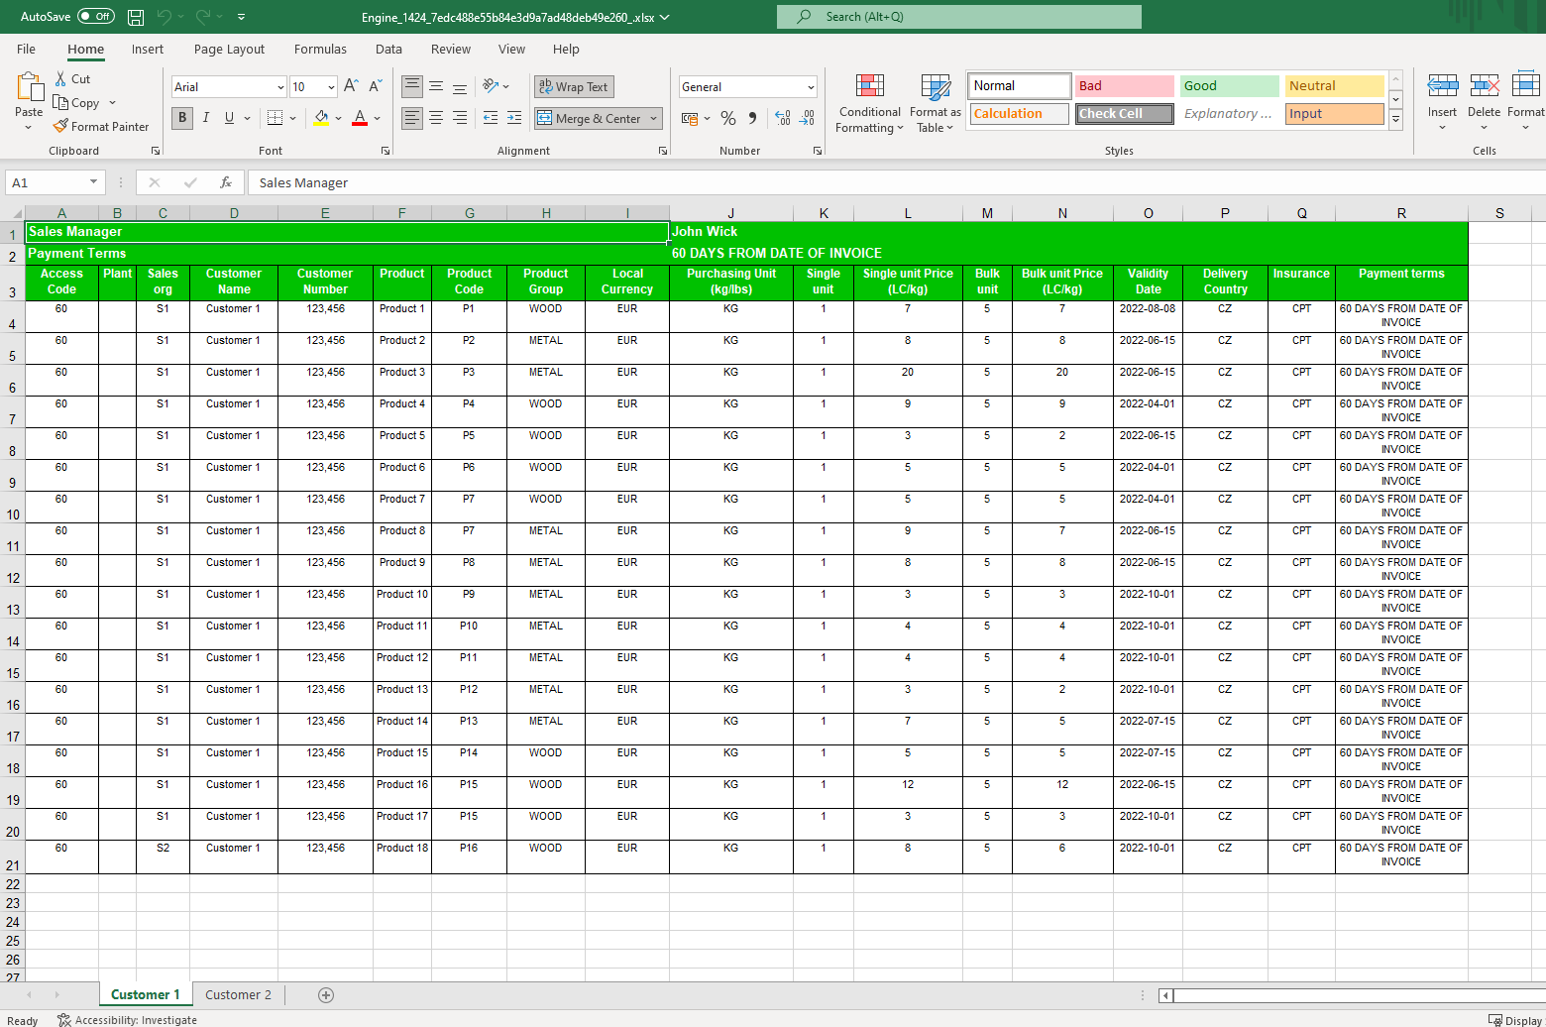The image size is (1546, 1027).
Task: Apply the Check Cell cell style
Action: click(1124, 113)
